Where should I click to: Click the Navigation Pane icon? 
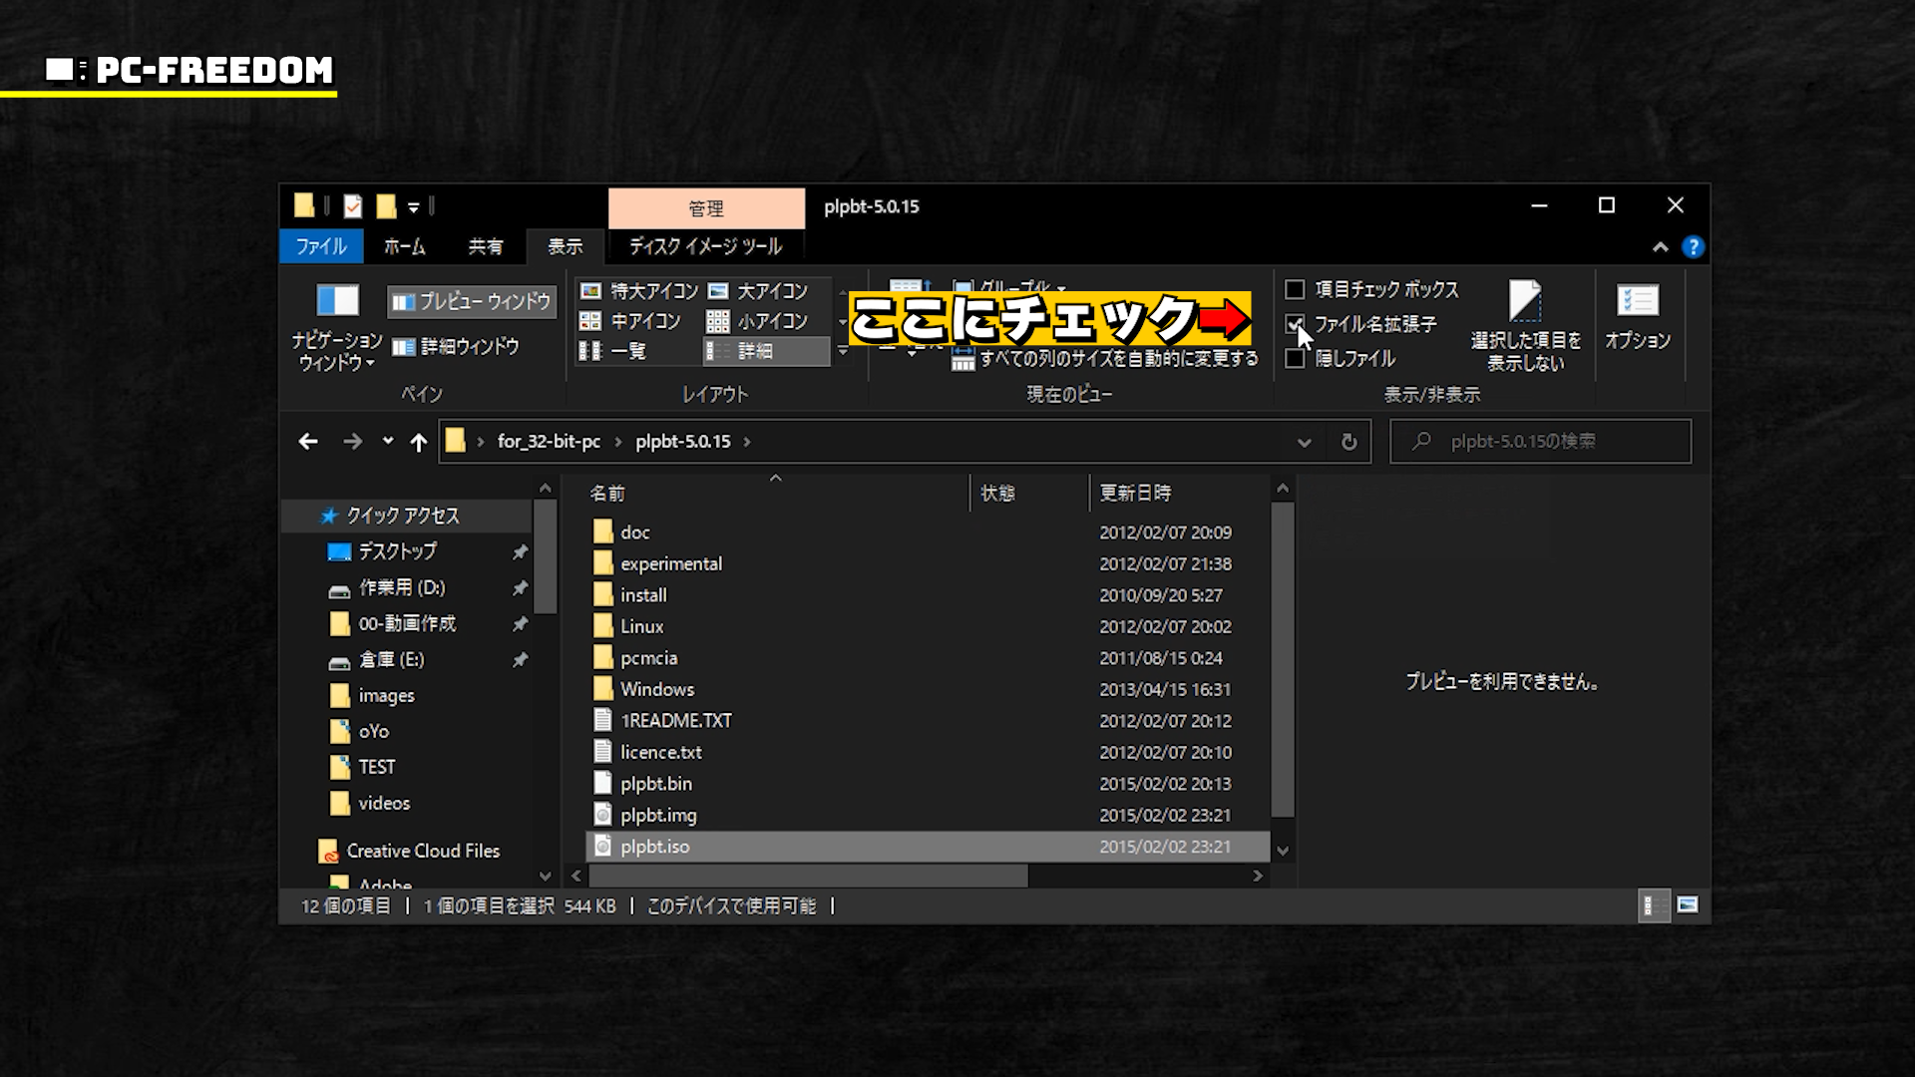coord(337,301)
